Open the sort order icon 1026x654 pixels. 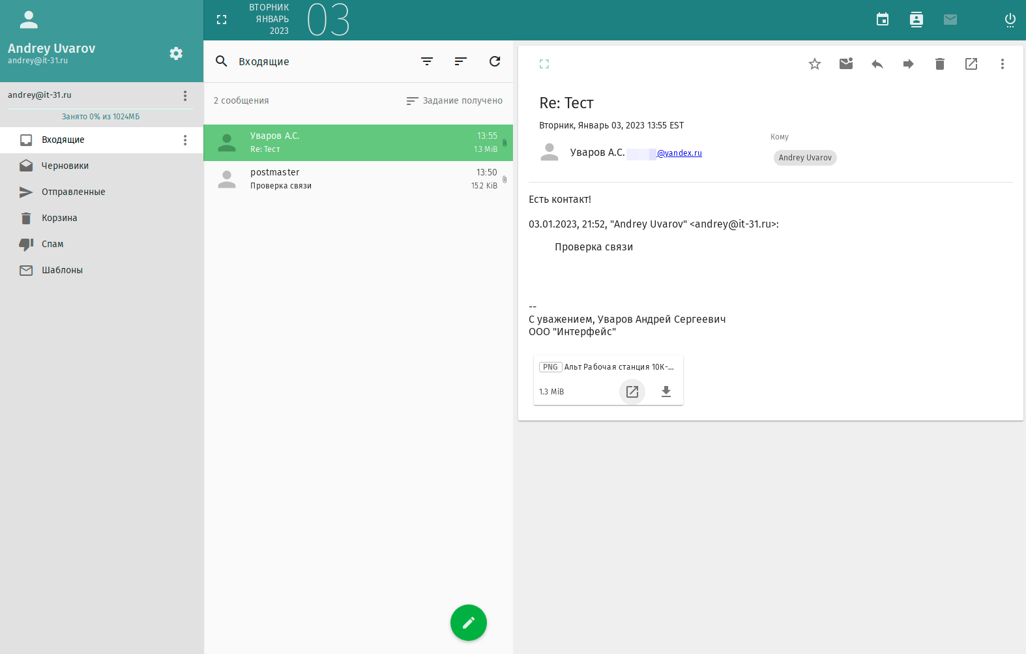coord(461,61)
